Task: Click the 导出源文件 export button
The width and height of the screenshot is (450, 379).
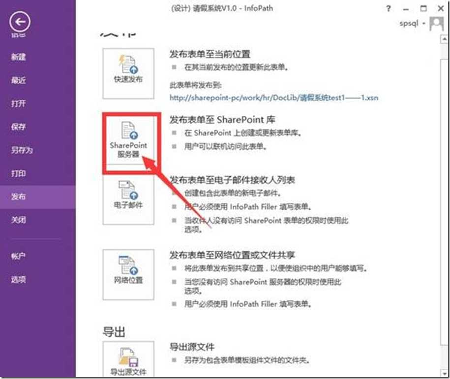Action: click(128, 359)
